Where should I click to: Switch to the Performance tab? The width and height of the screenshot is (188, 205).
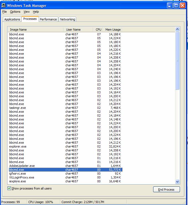(48, 19)
